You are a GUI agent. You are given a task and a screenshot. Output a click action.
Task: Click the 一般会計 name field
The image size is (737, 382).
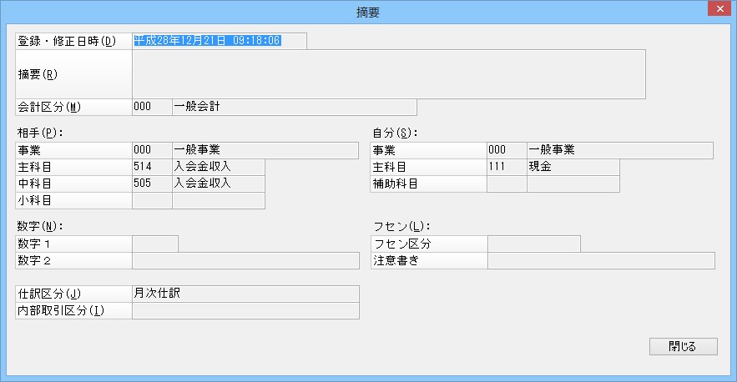click(294, 107)
